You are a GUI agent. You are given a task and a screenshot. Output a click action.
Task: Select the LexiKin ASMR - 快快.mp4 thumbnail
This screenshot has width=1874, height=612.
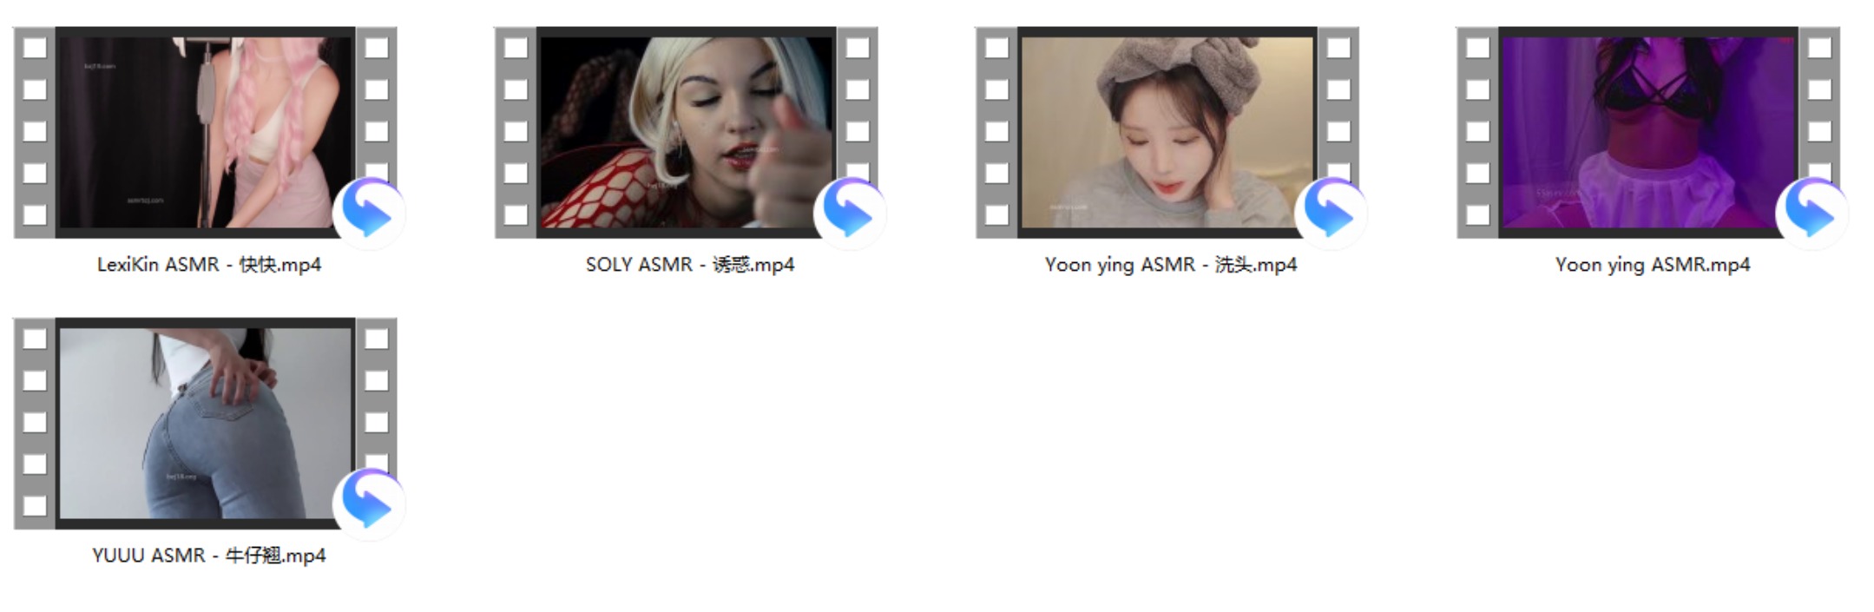point(205,132)
